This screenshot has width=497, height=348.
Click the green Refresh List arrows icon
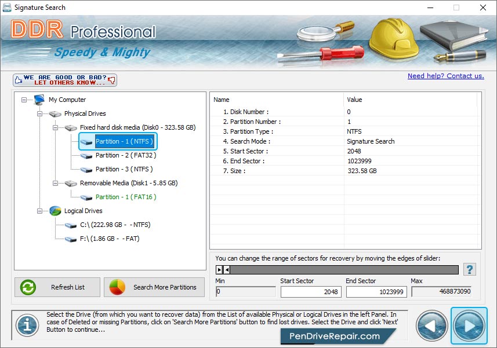coord(28,287)
